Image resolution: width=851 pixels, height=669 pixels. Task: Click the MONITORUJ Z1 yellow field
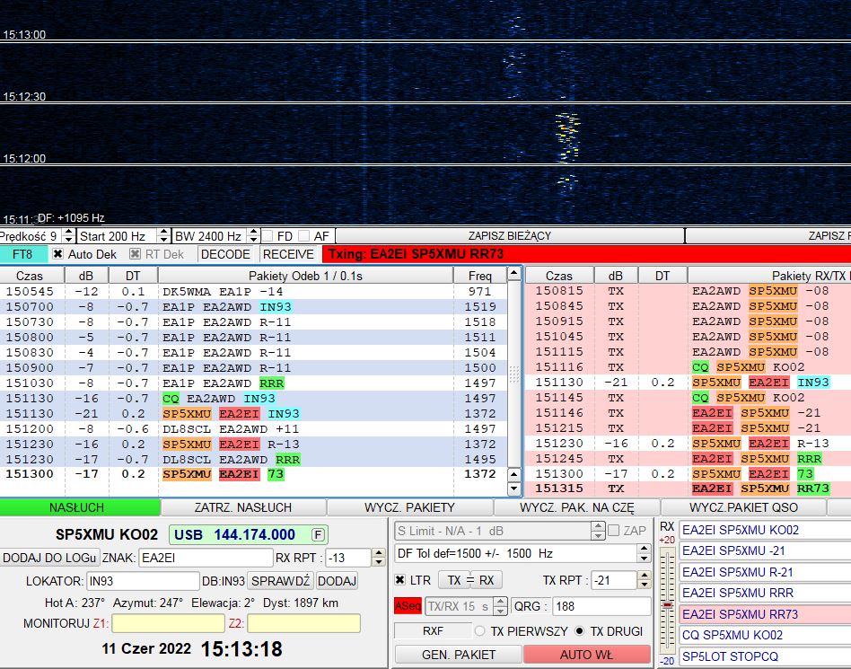168,623
